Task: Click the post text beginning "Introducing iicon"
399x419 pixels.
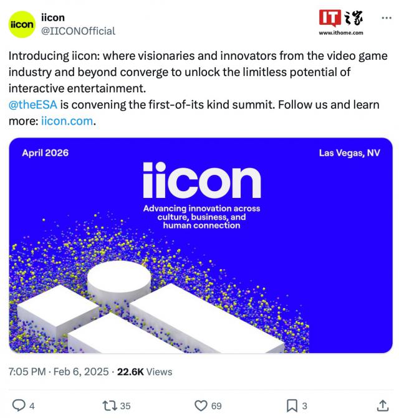Action: [187, 72]
